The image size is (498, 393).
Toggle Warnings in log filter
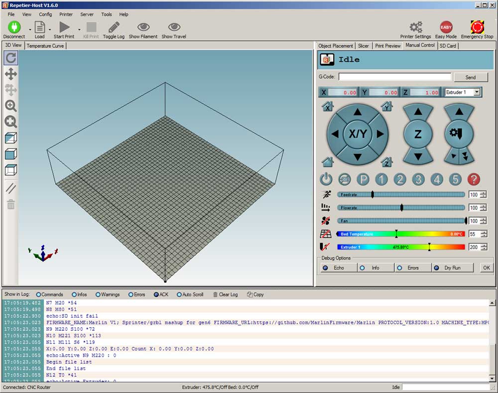coord(108,294)
